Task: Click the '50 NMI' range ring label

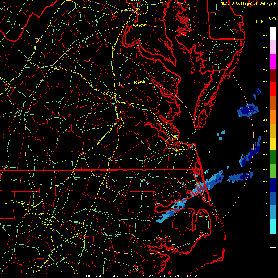Action: tap(139, 82)
